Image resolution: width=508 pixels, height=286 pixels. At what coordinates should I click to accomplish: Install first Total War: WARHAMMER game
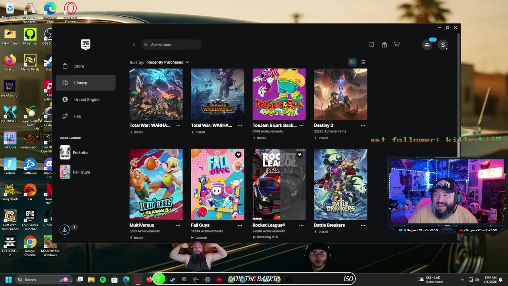(137, 132)
